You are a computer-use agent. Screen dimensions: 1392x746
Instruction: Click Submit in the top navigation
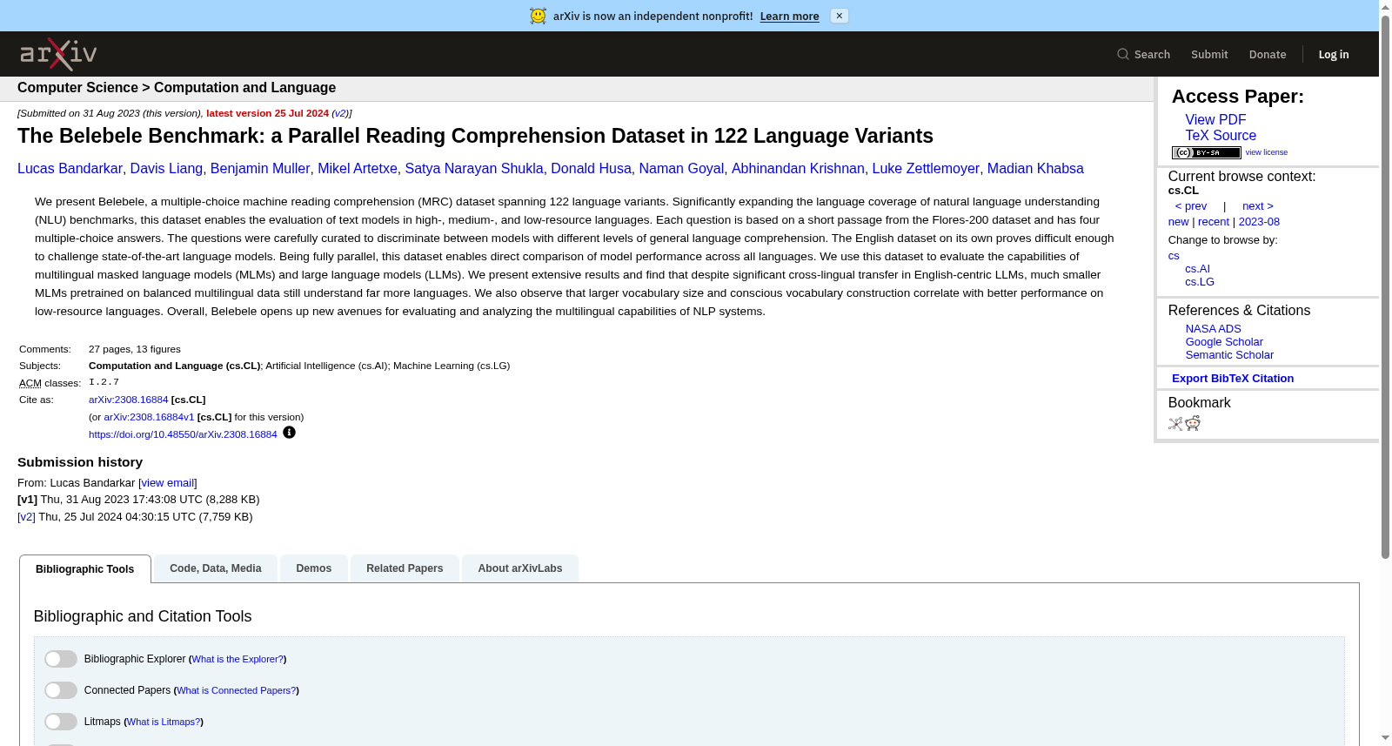click(x=1209, y=54)
